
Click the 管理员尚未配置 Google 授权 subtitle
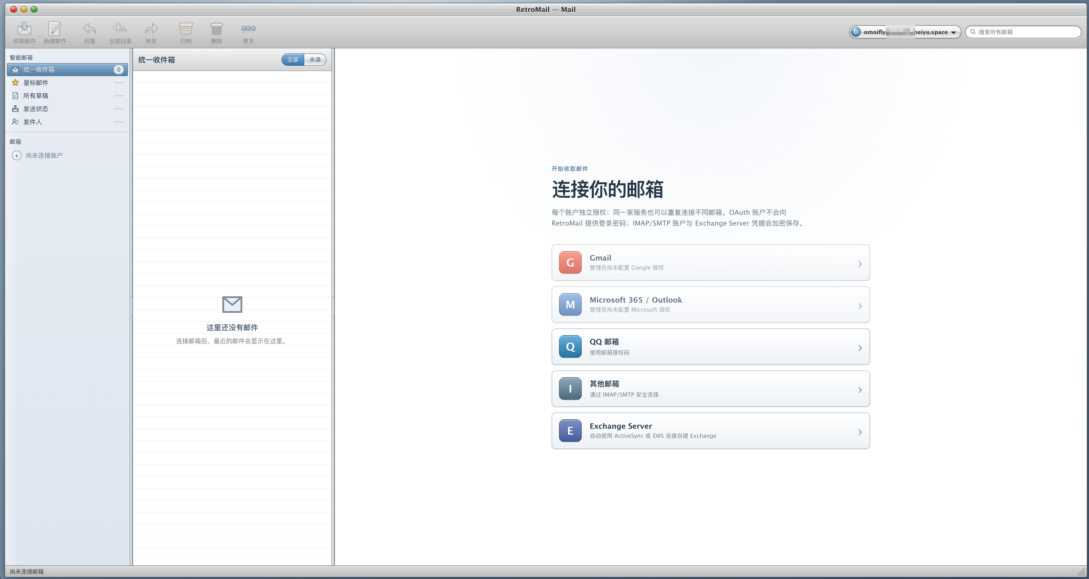[626, 268]
